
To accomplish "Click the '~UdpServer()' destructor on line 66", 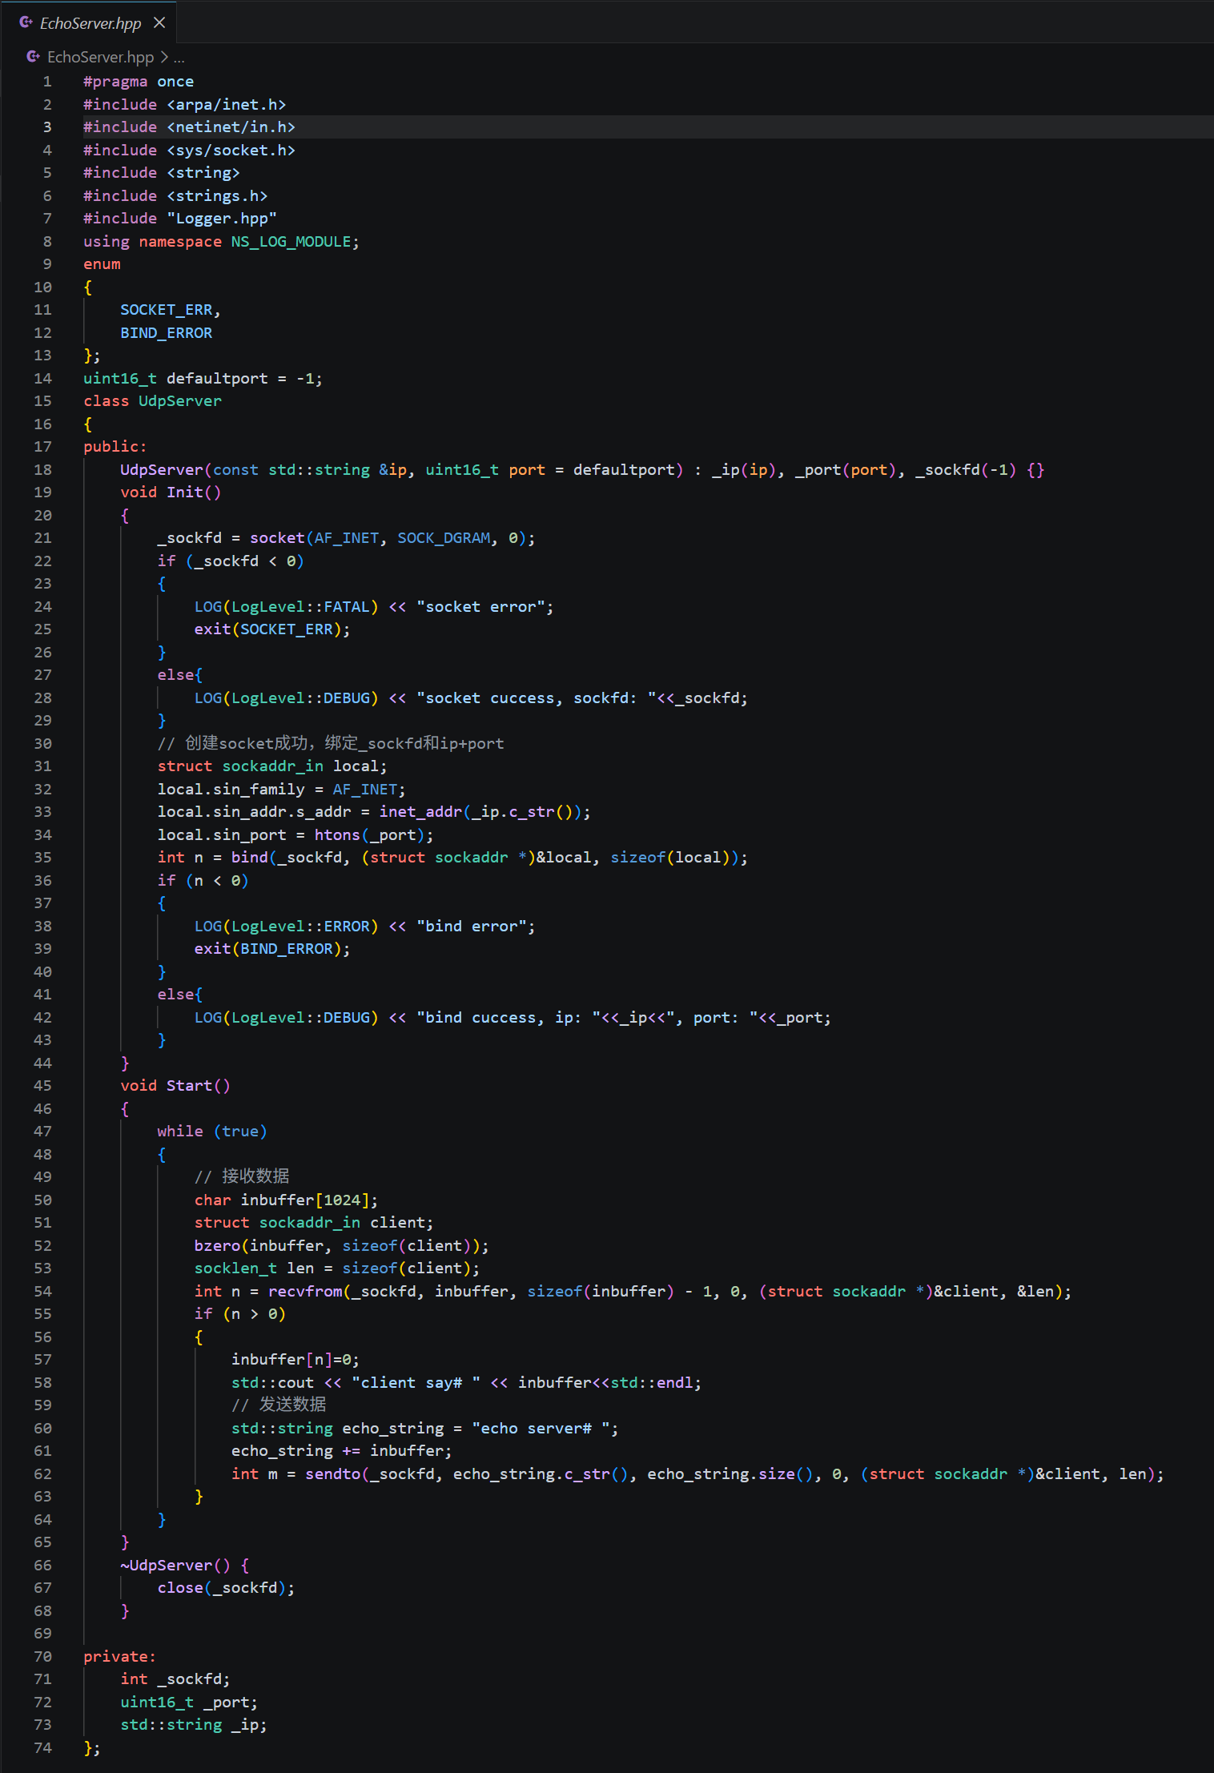I will click(x=175, y=1566).
